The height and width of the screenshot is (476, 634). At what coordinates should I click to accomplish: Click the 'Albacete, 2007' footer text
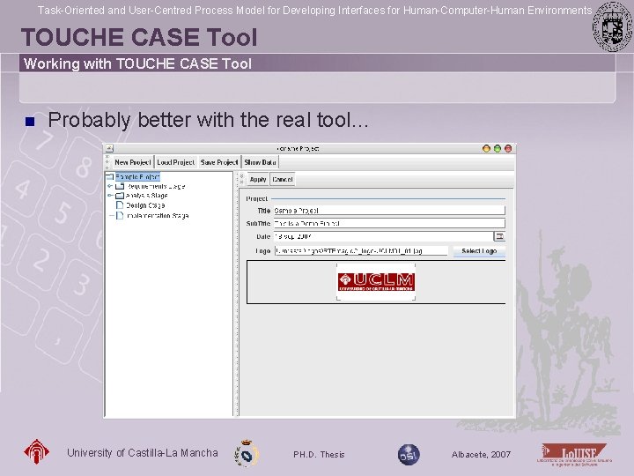pyautogui.click(x=481, y=455)
